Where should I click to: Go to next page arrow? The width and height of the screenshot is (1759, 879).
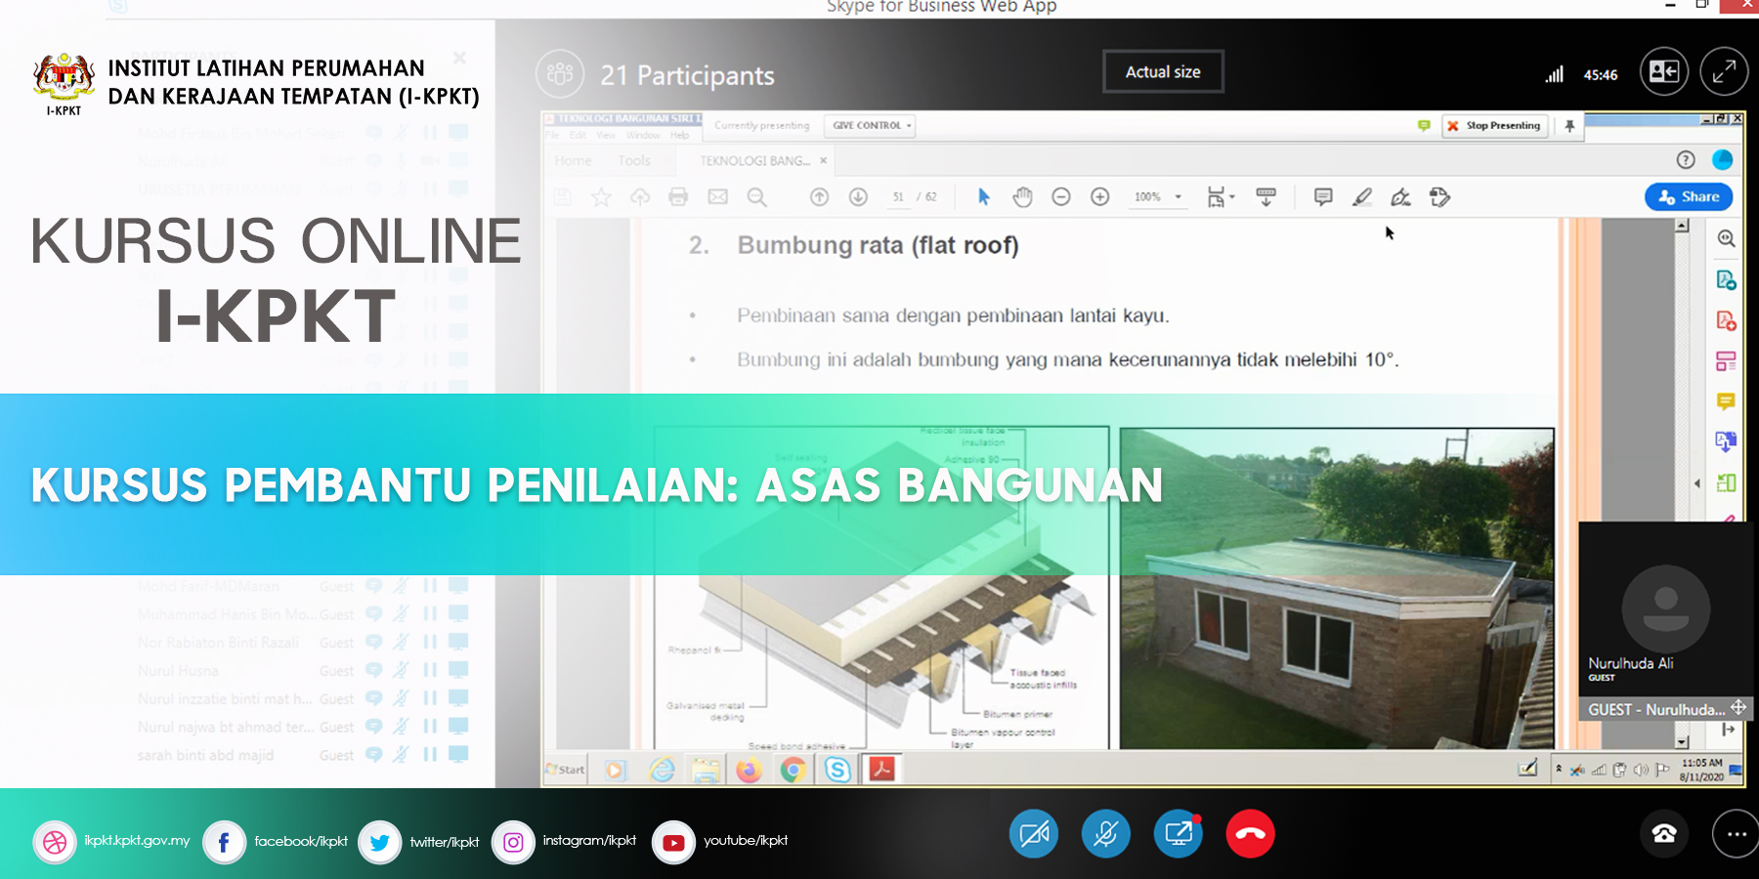coord(858,197)
